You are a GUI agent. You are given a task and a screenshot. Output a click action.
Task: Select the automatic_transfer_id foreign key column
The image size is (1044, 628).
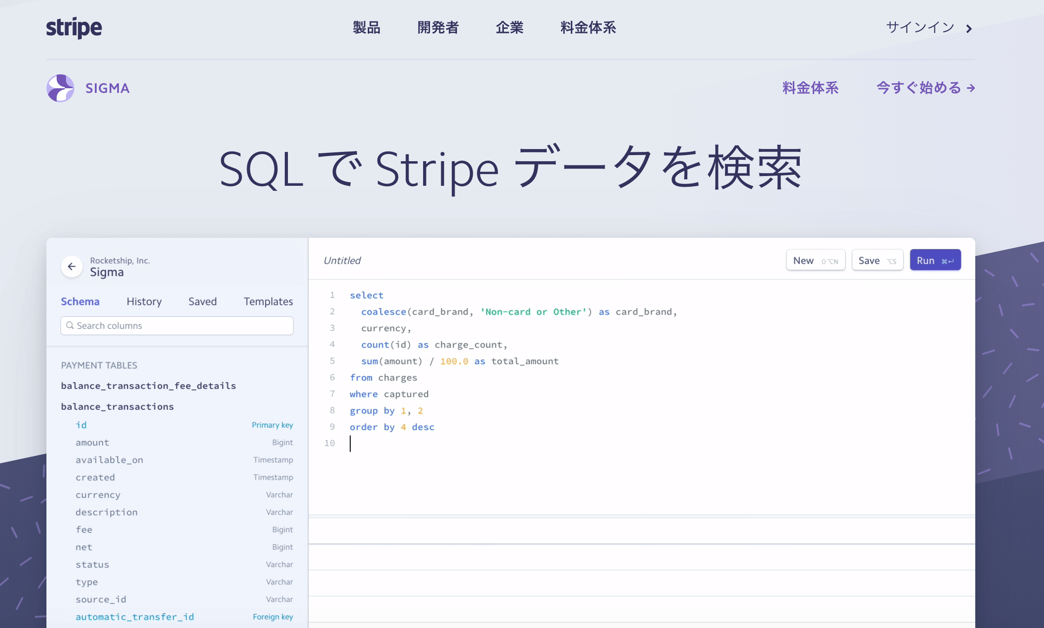(135, 617)
